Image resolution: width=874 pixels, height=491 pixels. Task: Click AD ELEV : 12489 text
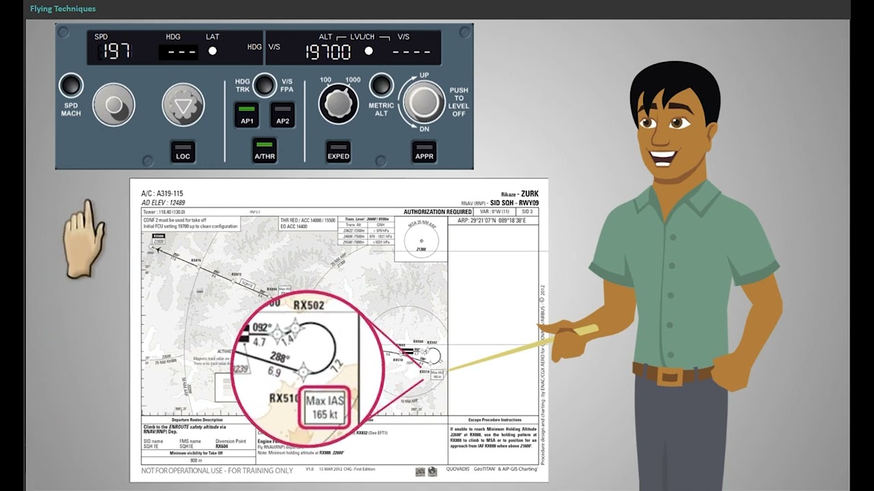(163, 203)
